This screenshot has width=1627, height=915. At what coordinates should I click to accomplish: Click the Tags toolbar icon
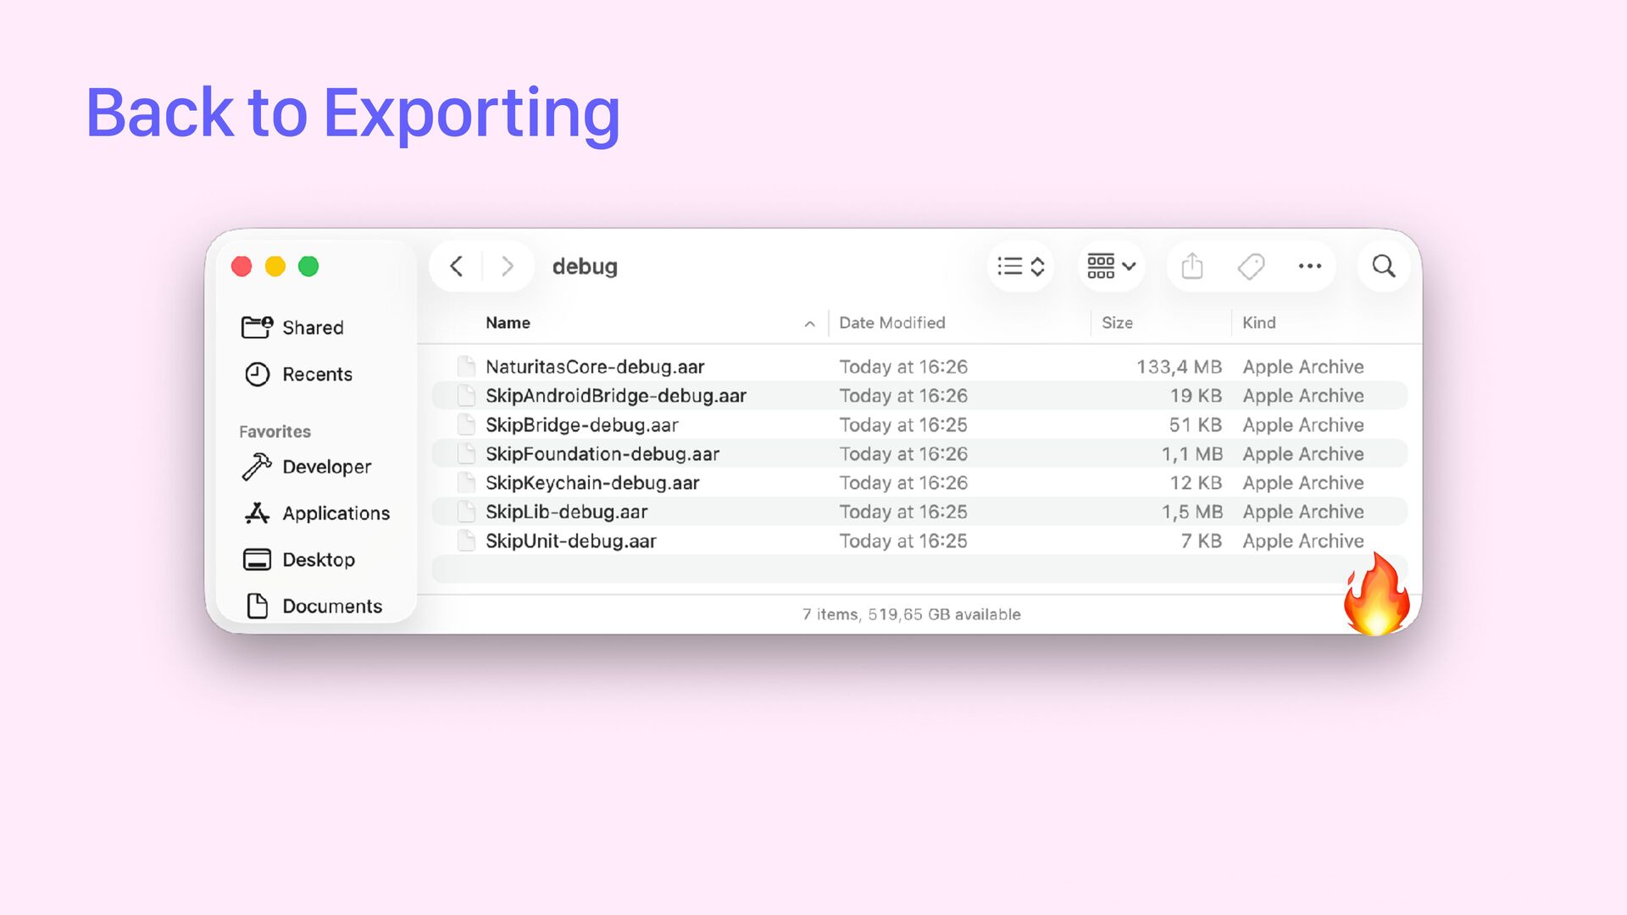pos(1251,266)
